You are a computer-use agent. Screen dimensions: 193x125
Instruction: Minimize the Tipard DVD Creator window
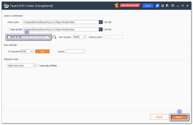tap(178, 6)
